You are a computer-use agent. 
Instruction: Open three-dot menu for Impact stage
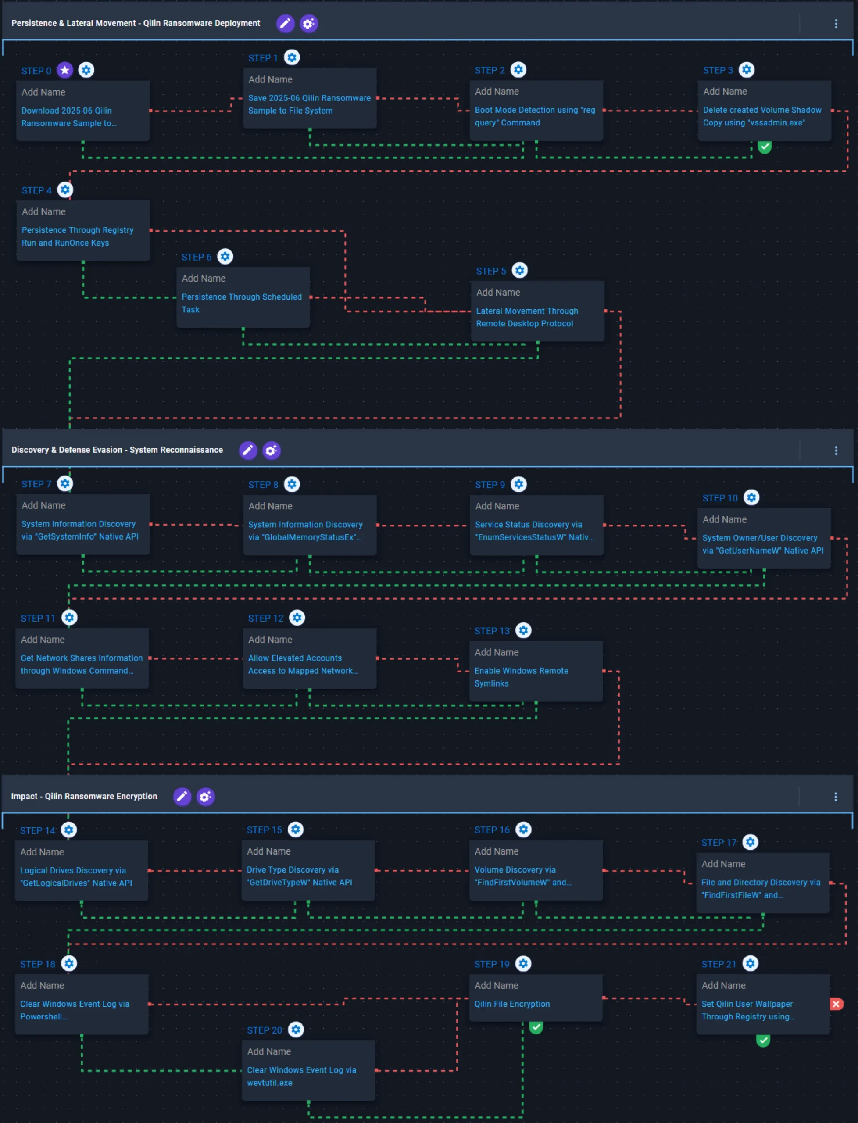click(x=836, y=797)
